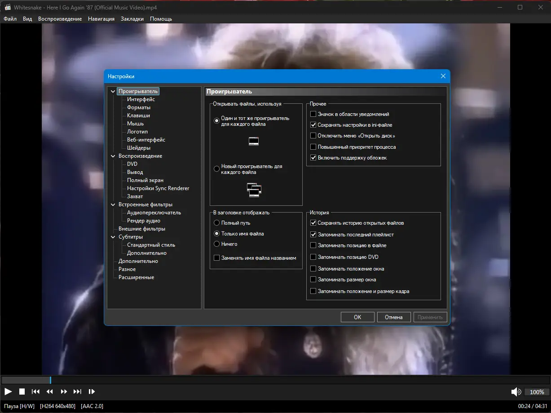Click the rewind icon
551x413 pixels.
pos(50,391)
